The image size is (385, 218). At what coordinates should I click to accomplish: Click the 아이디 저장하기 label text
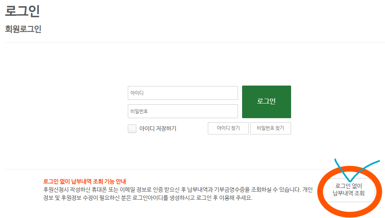tap(158, 129)
